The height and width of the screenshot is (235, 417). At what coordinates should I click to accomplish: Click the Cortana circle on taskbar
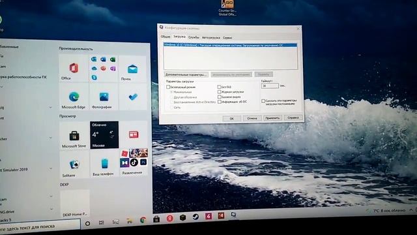[87, 223]
